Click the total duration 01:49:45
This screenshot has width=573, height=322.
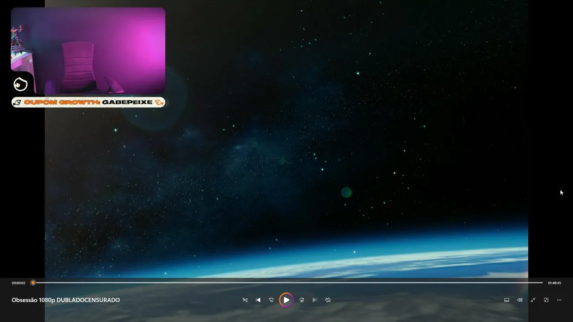click(x=554, y=283)
